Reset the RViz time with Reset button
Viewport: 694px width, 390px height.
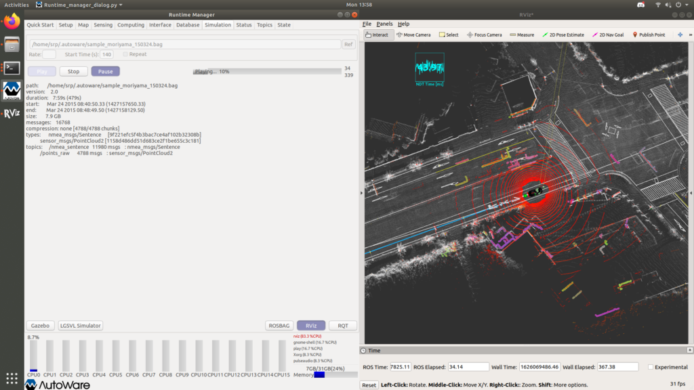click(369, 385)
